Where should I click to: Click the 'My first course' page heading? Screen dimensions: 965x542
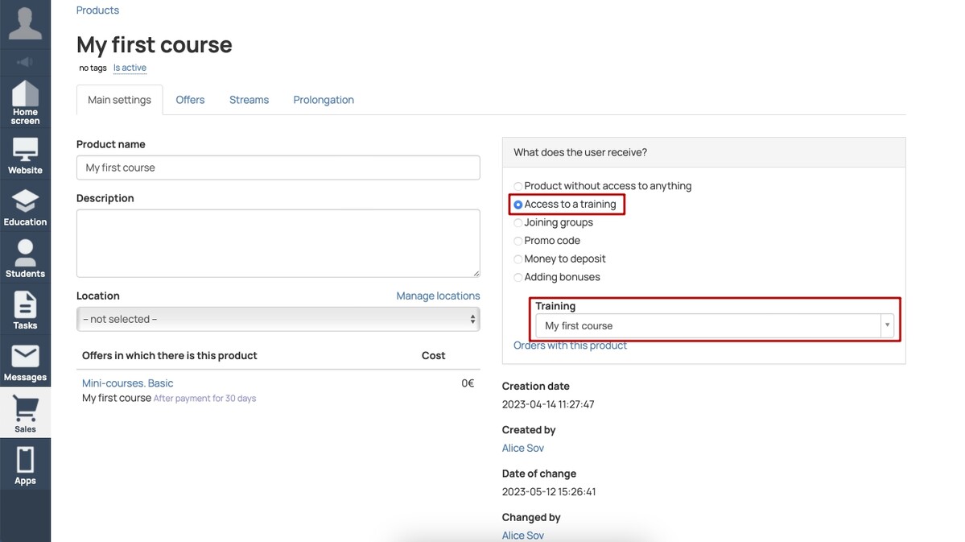click(155, 45)
